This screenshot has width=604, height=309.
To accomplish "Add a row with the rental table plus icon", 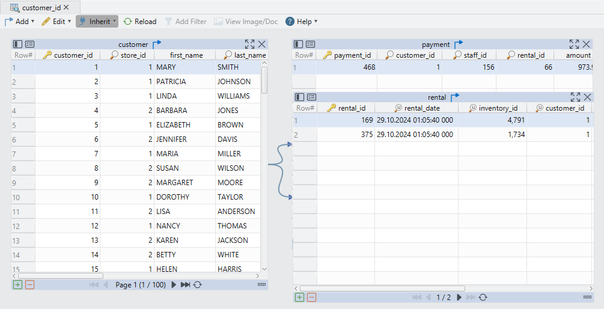I will click(299, 297).
